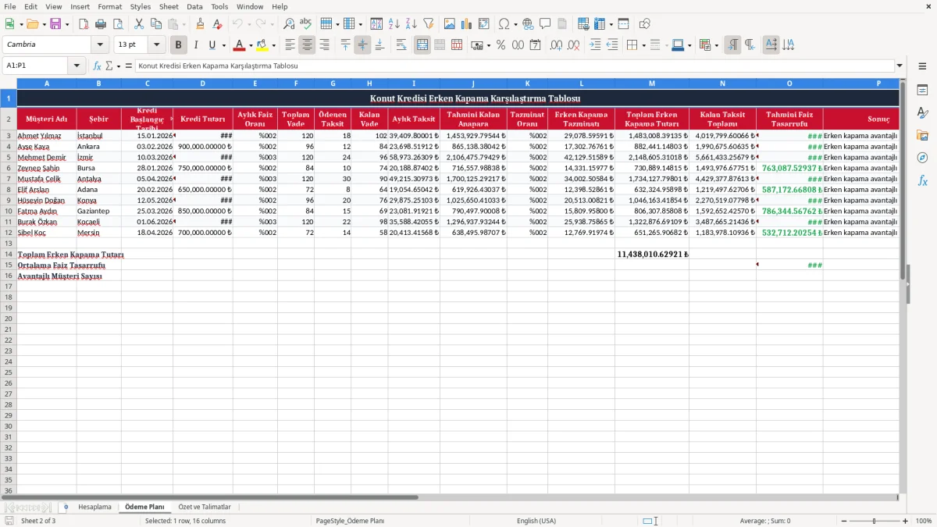Open the Font Size dropdown
The image size is (937, 527).
pos(156,45)
